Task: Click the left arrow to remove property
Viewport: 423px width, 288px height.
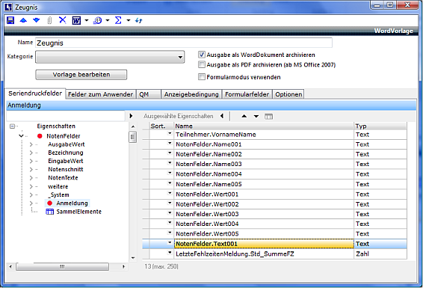Action: click(x=222, y=116)
